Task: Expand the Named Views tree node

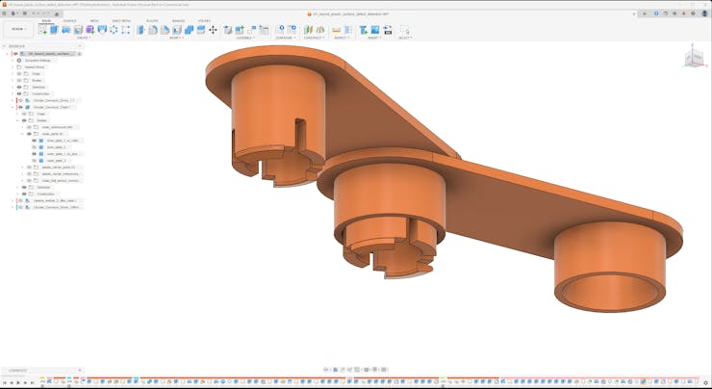Action: (13, 67)
